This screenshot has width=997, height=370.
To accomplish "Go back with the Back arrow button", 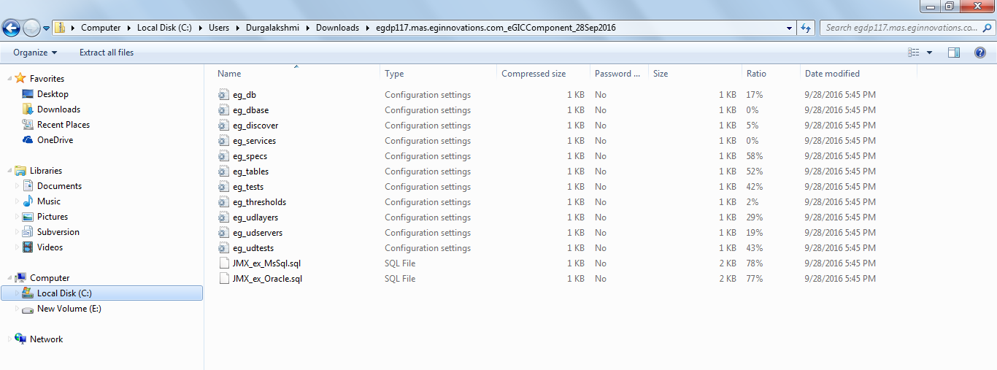I will click(12, 28).
